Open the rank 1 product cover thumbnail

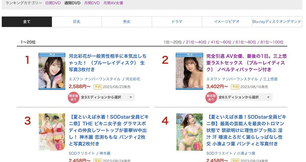click(x=52, y=71)
